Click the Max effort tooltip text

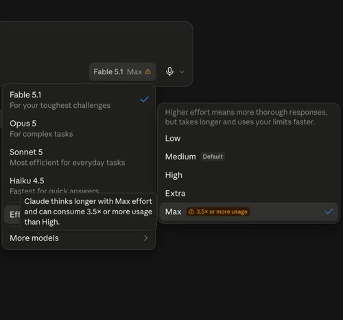click(88, 212)
